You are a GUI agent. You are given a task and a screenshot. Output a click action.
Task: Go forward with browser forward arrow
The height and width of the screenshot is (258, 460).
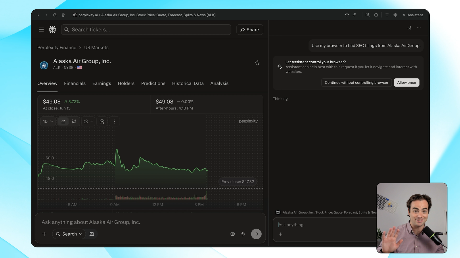[x=46, y=15]
